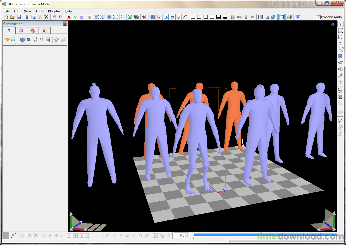Image resolution: width=346 pixels, height=245 pixels.
Task: Select the four-pane viewport layout icon
Action: point(212,17)
